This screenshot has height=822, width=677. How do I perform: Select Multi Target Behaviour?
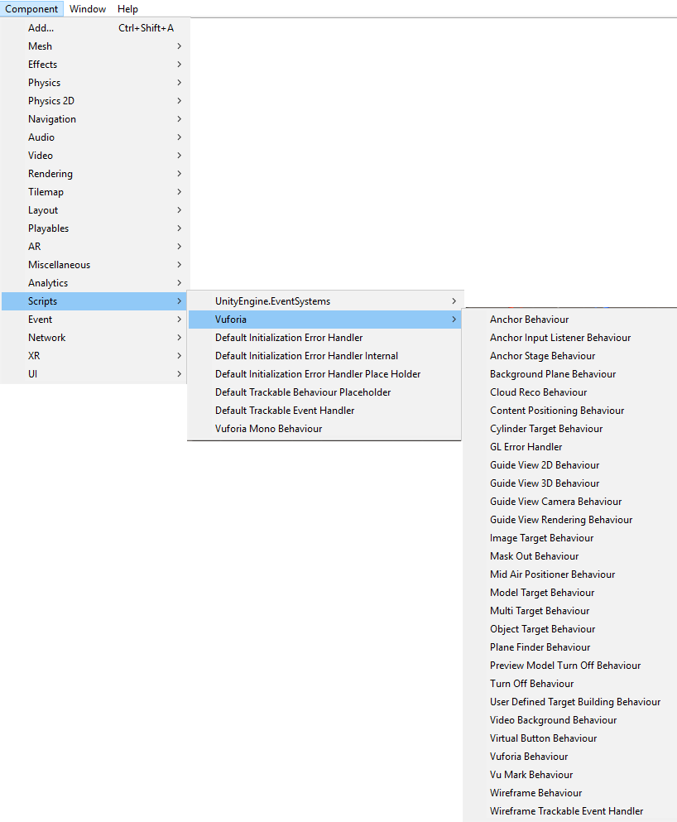570,611
